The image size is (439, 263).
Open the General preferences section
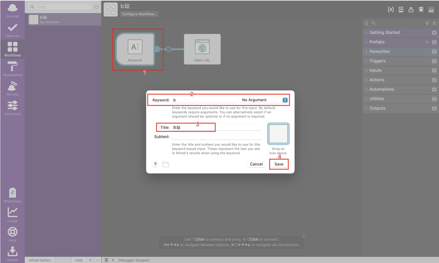tap(12, 11)
